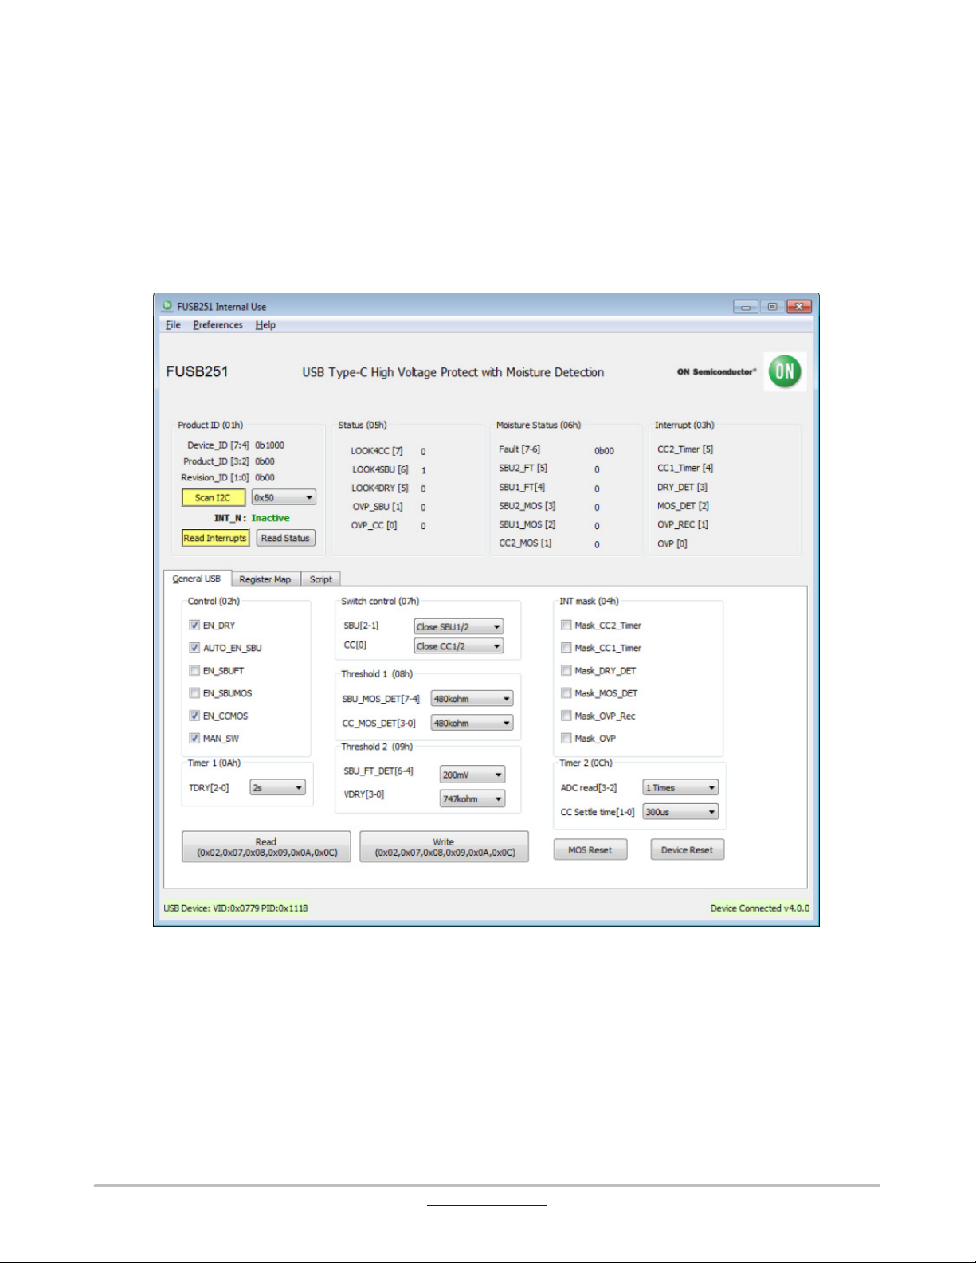This screenshot has height=1263, width=976.
Task: Click the CC2_Timer [5] interrupt label
Action: tap(685, 449)
